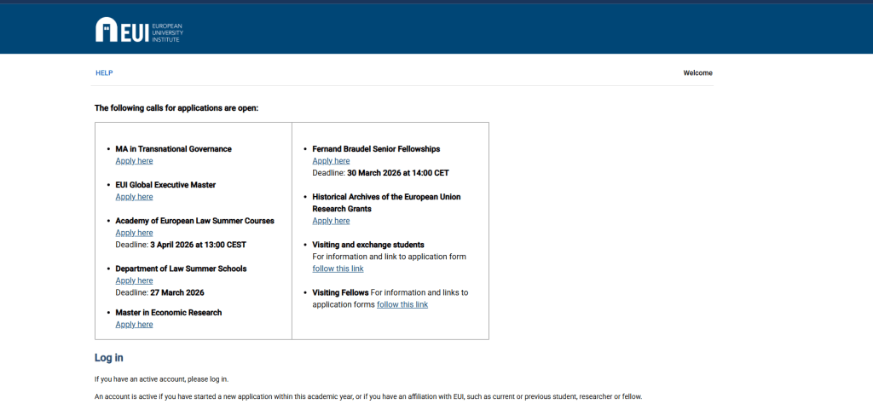The image size is (873, 410).
Task: Click the Visiting Fellows bold title
Action: tap(340, 292)
